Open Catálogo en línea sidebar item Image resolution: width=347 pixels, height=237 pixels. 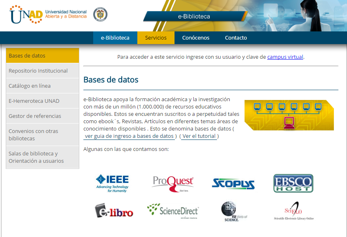point(43,86)
